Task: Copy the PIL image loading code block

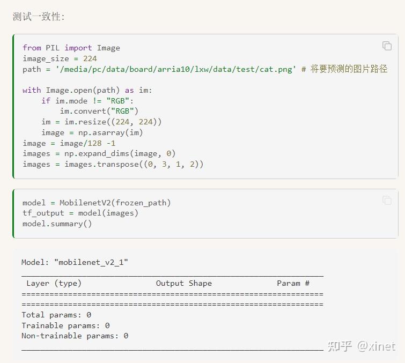Action: point(387,46)
